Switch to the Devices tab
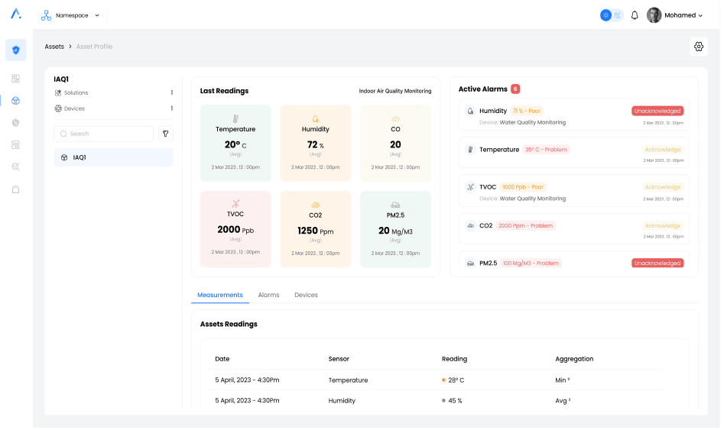Screen dimensions: 724x430 point(306,295)
